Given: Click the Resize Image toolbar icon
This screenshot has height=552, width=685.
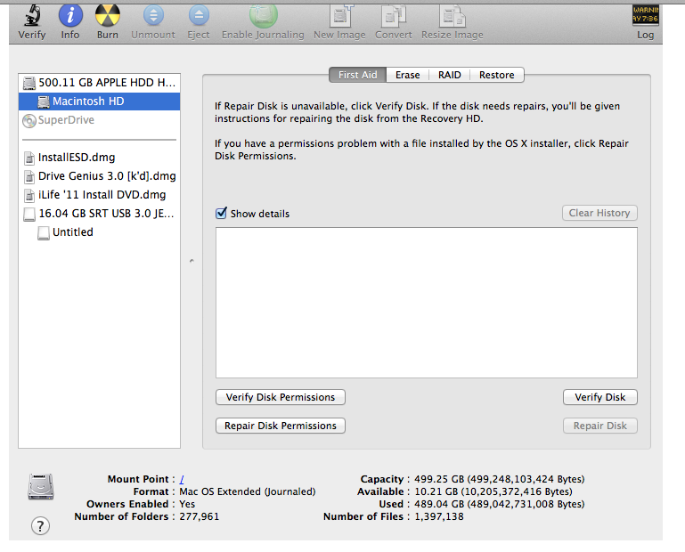Looking at the screenshot, I should (x=453, y=16).
